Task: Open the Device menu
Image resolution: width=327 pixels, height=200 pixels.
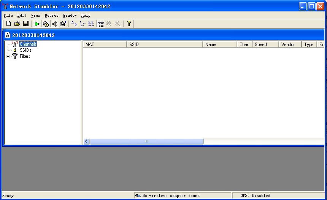Action: pos(51,16)
